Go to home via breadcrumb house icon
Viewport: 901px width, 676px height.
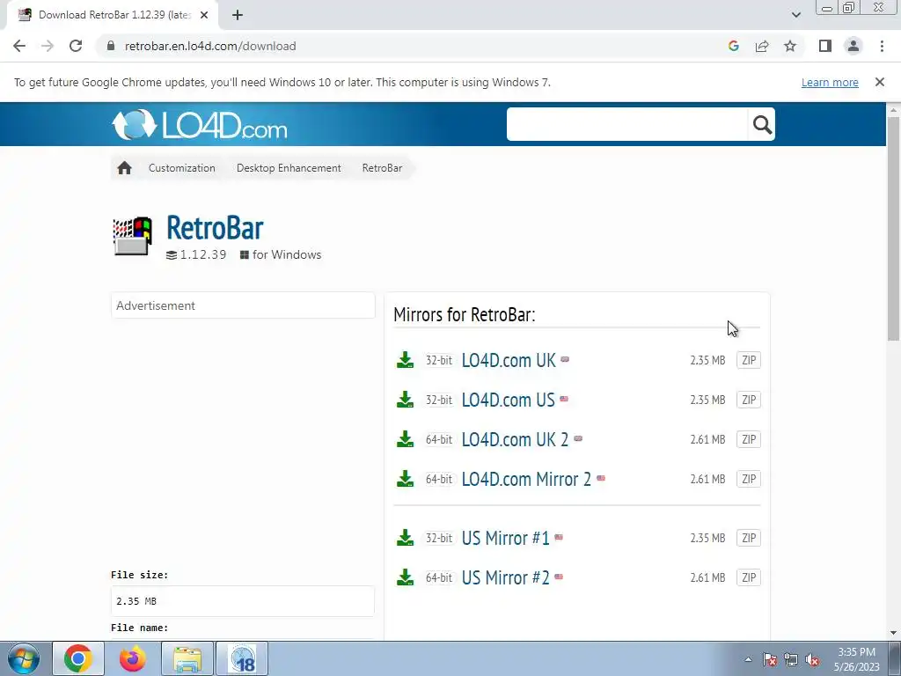(x=124, y=168)
